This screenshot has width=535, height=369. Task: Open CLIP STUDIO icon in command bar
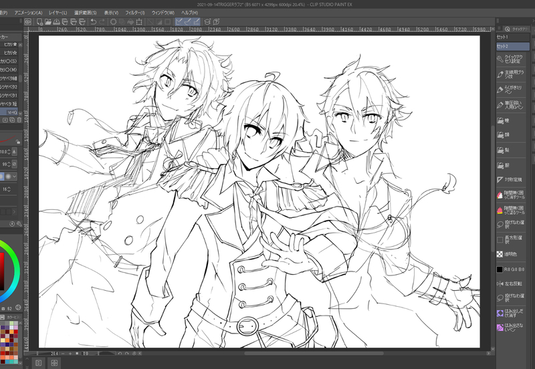click(x=28, y=22)
